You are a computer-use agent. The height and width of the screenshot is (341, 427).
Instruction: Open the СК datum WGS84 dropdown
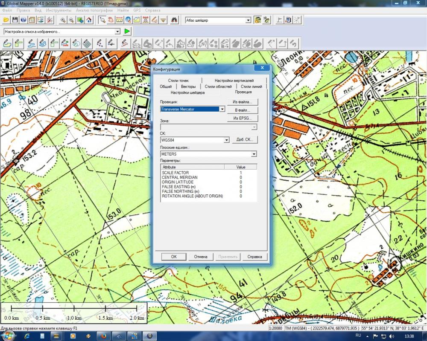226,140
